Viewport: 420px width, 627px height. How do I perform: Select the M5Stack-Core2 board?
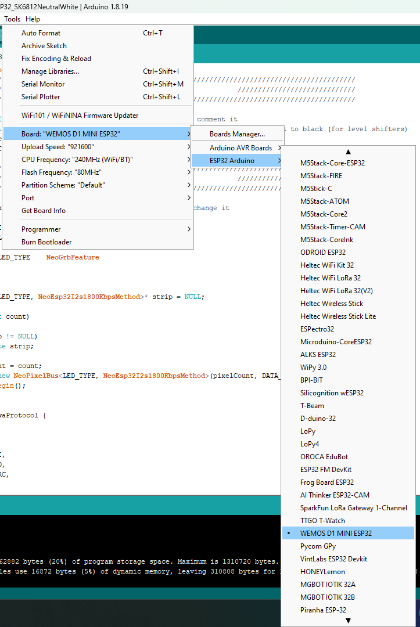[x=348, y=214]
